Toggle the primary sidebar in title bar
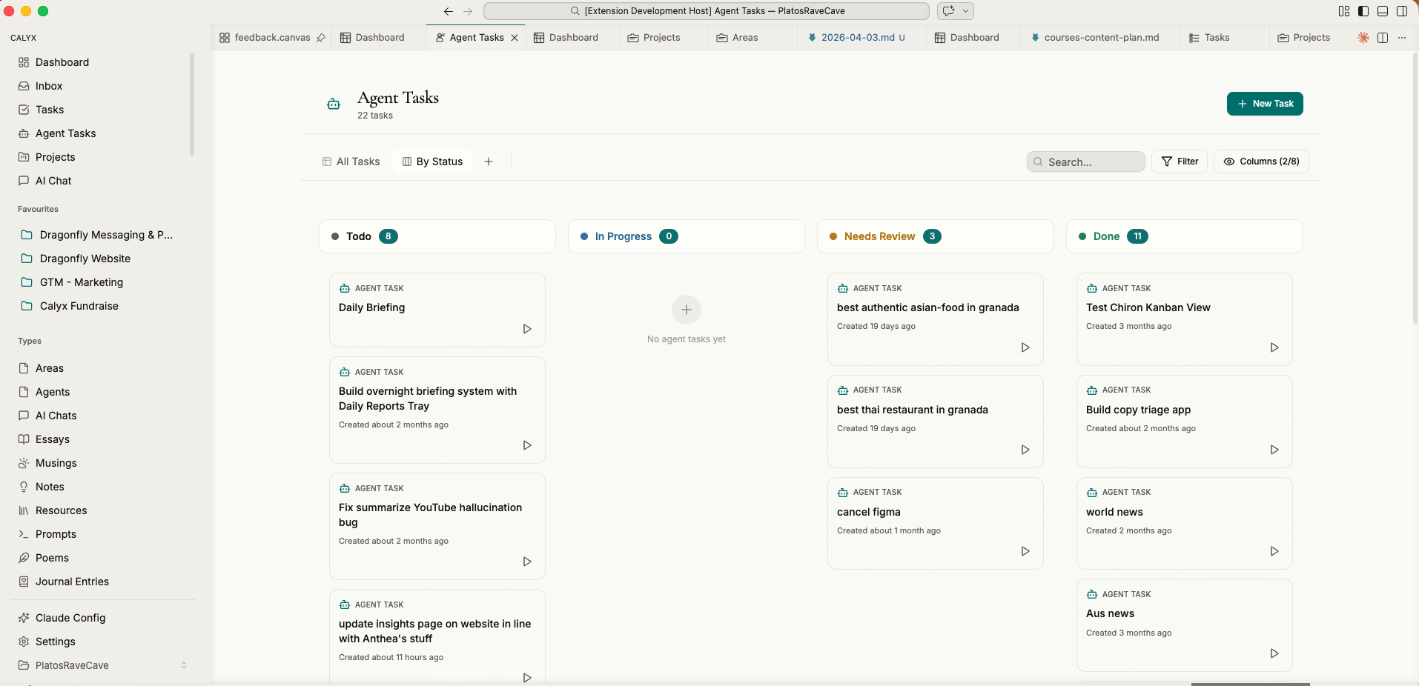Viewport: 1419px width, 686px height. (1363, 11)
